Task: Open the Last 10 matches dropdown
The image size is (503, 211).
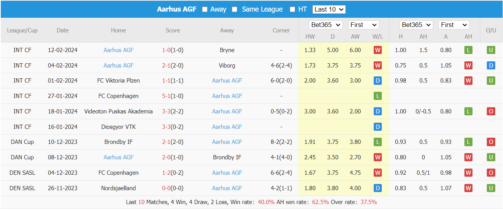Action: (329, 9)
